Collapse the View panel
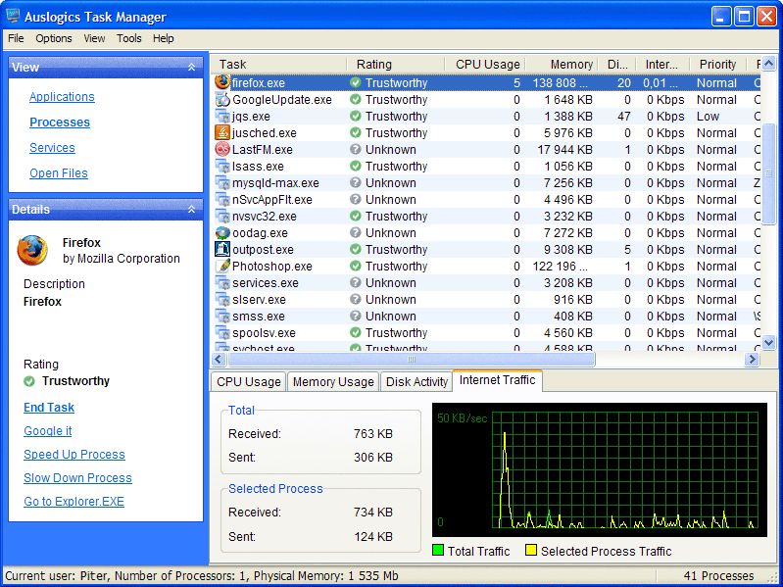This screenshot has height=587, width=783. tap(191, 67)
